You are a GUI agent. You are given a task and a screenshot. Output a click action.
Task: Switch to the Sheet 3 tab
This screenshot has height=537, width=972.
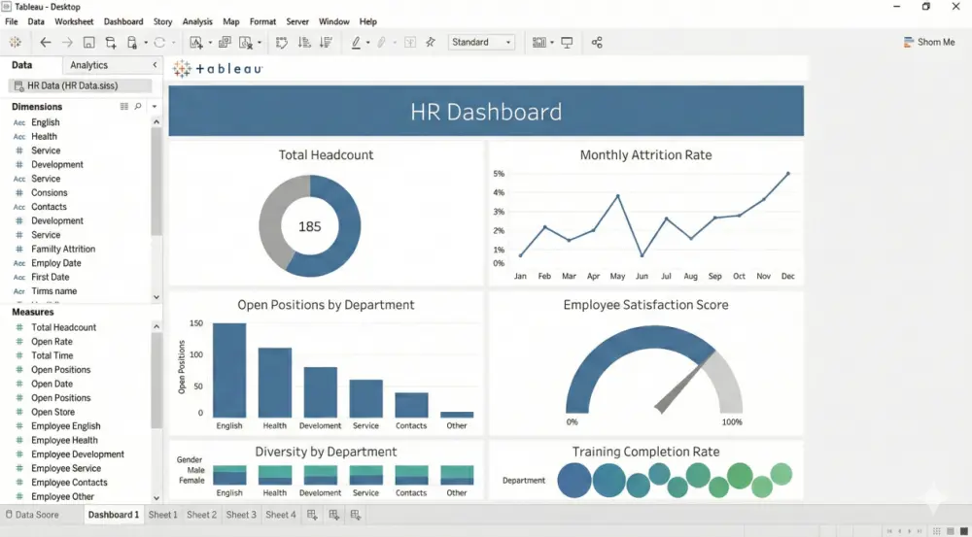coord(240,515)
